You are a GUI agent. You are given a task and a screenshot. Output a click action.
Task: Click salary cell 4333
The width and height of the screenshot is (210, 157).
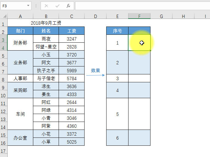72,94
